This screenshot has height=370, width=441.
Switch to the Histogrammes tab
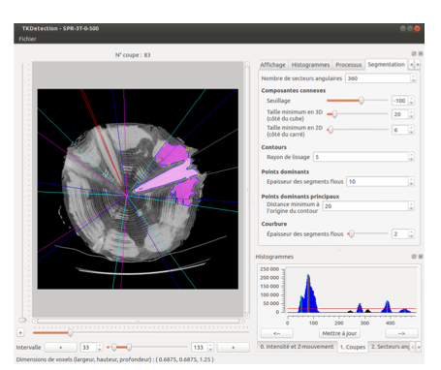point(310,65)
